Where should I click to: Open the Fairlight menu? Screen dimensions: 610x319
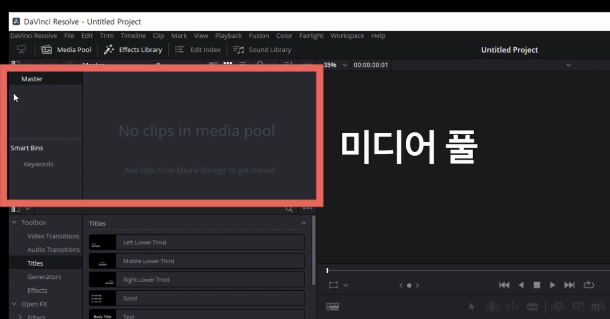(x=311, y=36)
